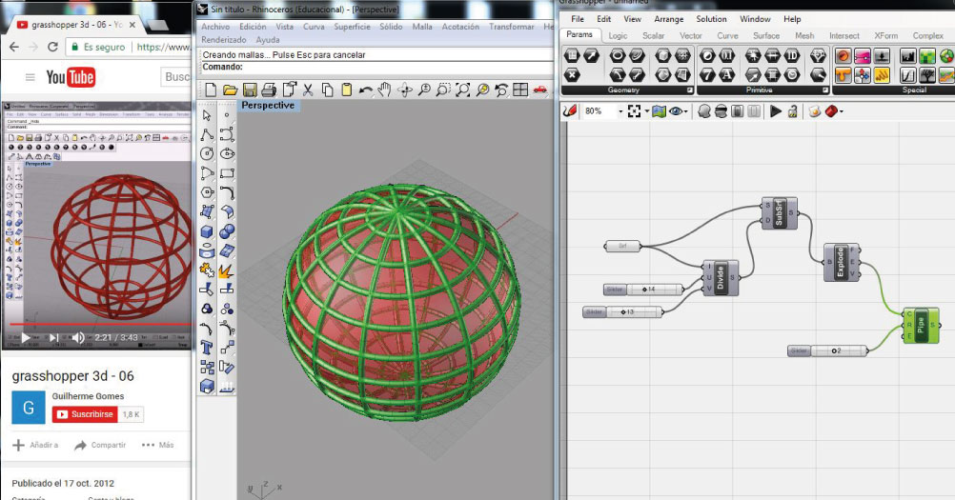This screenshot has height=500, width=955.
Task: Click the four-viewport layout icon in Rhino
Action: (x=520, y=90)
